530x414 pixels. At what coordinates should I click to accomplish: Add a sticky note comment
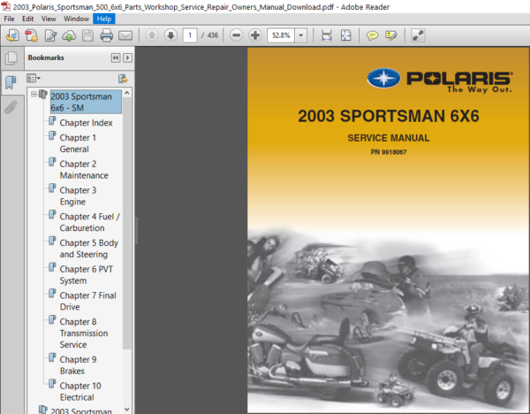point(372,35)
